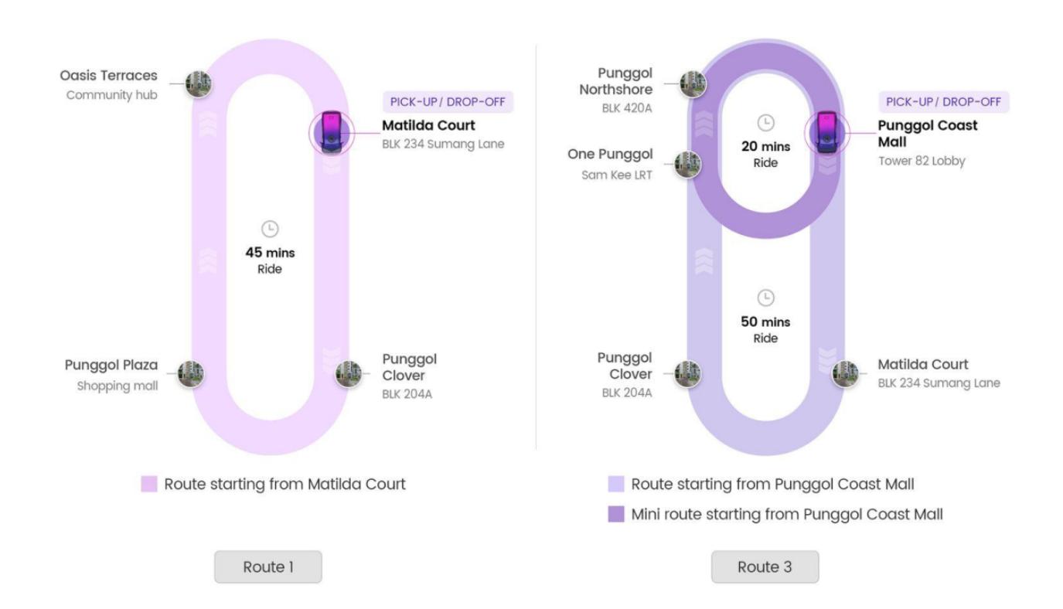
Task: Click the Oasis Terraces stop label
Action: pyautogui.click(x=108, y=76)
